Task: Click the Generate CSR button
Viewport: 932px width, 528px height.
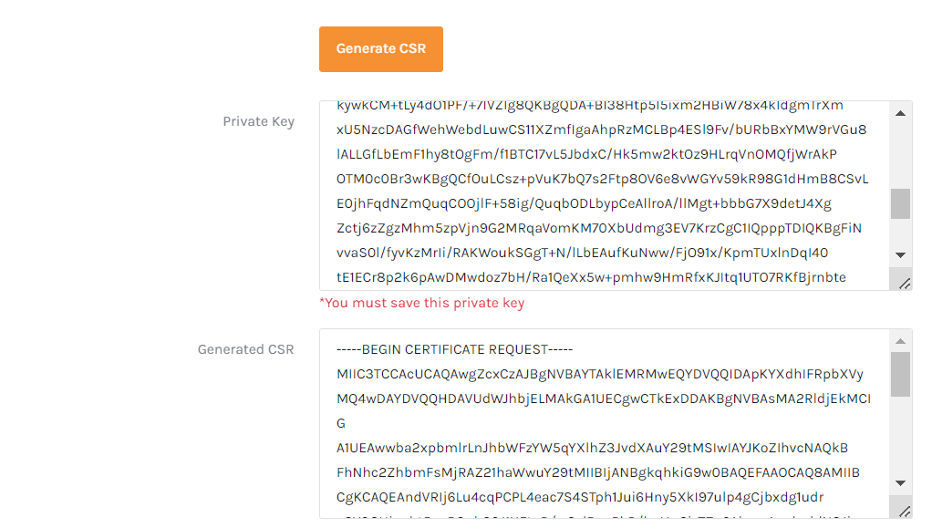Action: coord(380,49)
